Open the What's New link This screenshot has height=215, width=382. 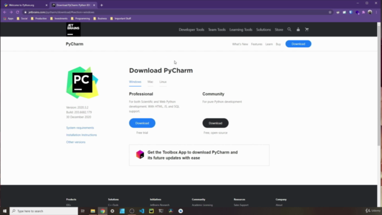pyautogui.click(x=240, y=44)
